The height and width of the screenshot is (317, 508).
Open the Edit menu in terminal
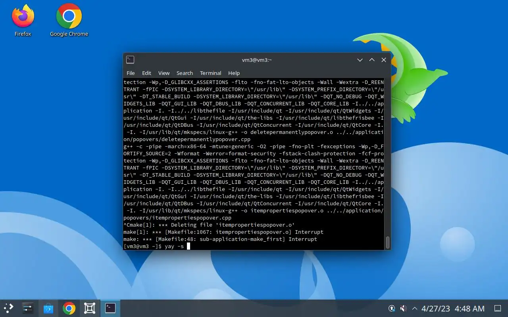[146, 73]
